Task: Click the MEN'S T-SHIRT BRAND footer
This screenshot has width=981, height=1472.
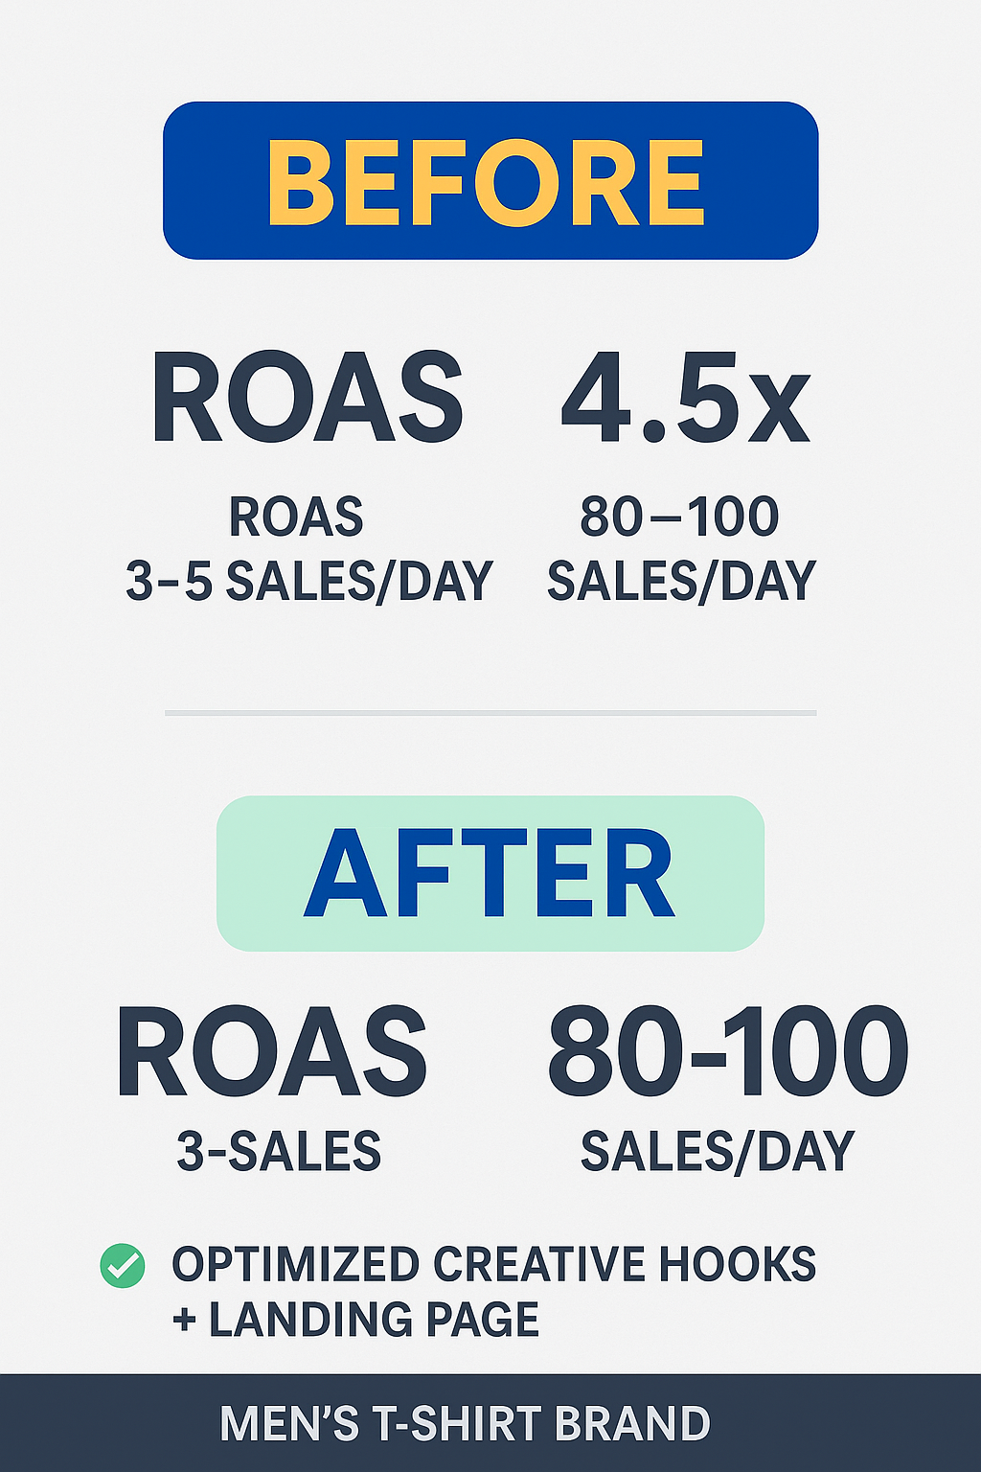Action: [x=466, y=1424]
